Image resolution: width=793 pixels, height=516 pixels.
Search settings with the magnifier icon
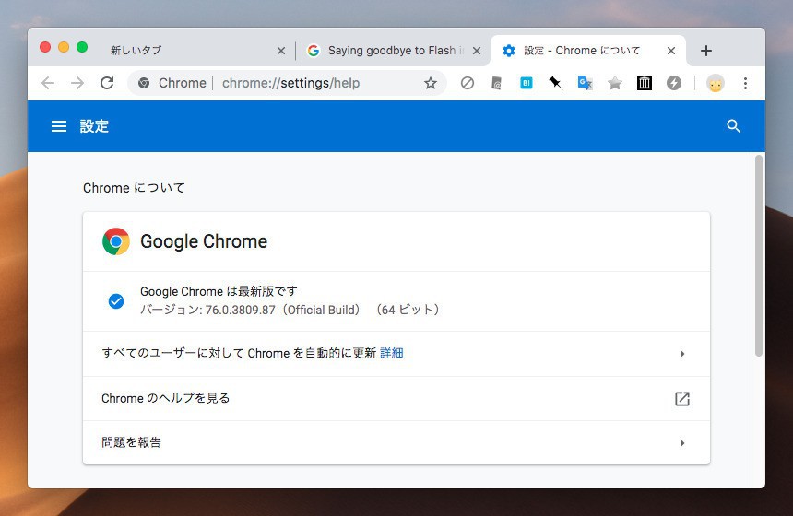click(733, 126)
